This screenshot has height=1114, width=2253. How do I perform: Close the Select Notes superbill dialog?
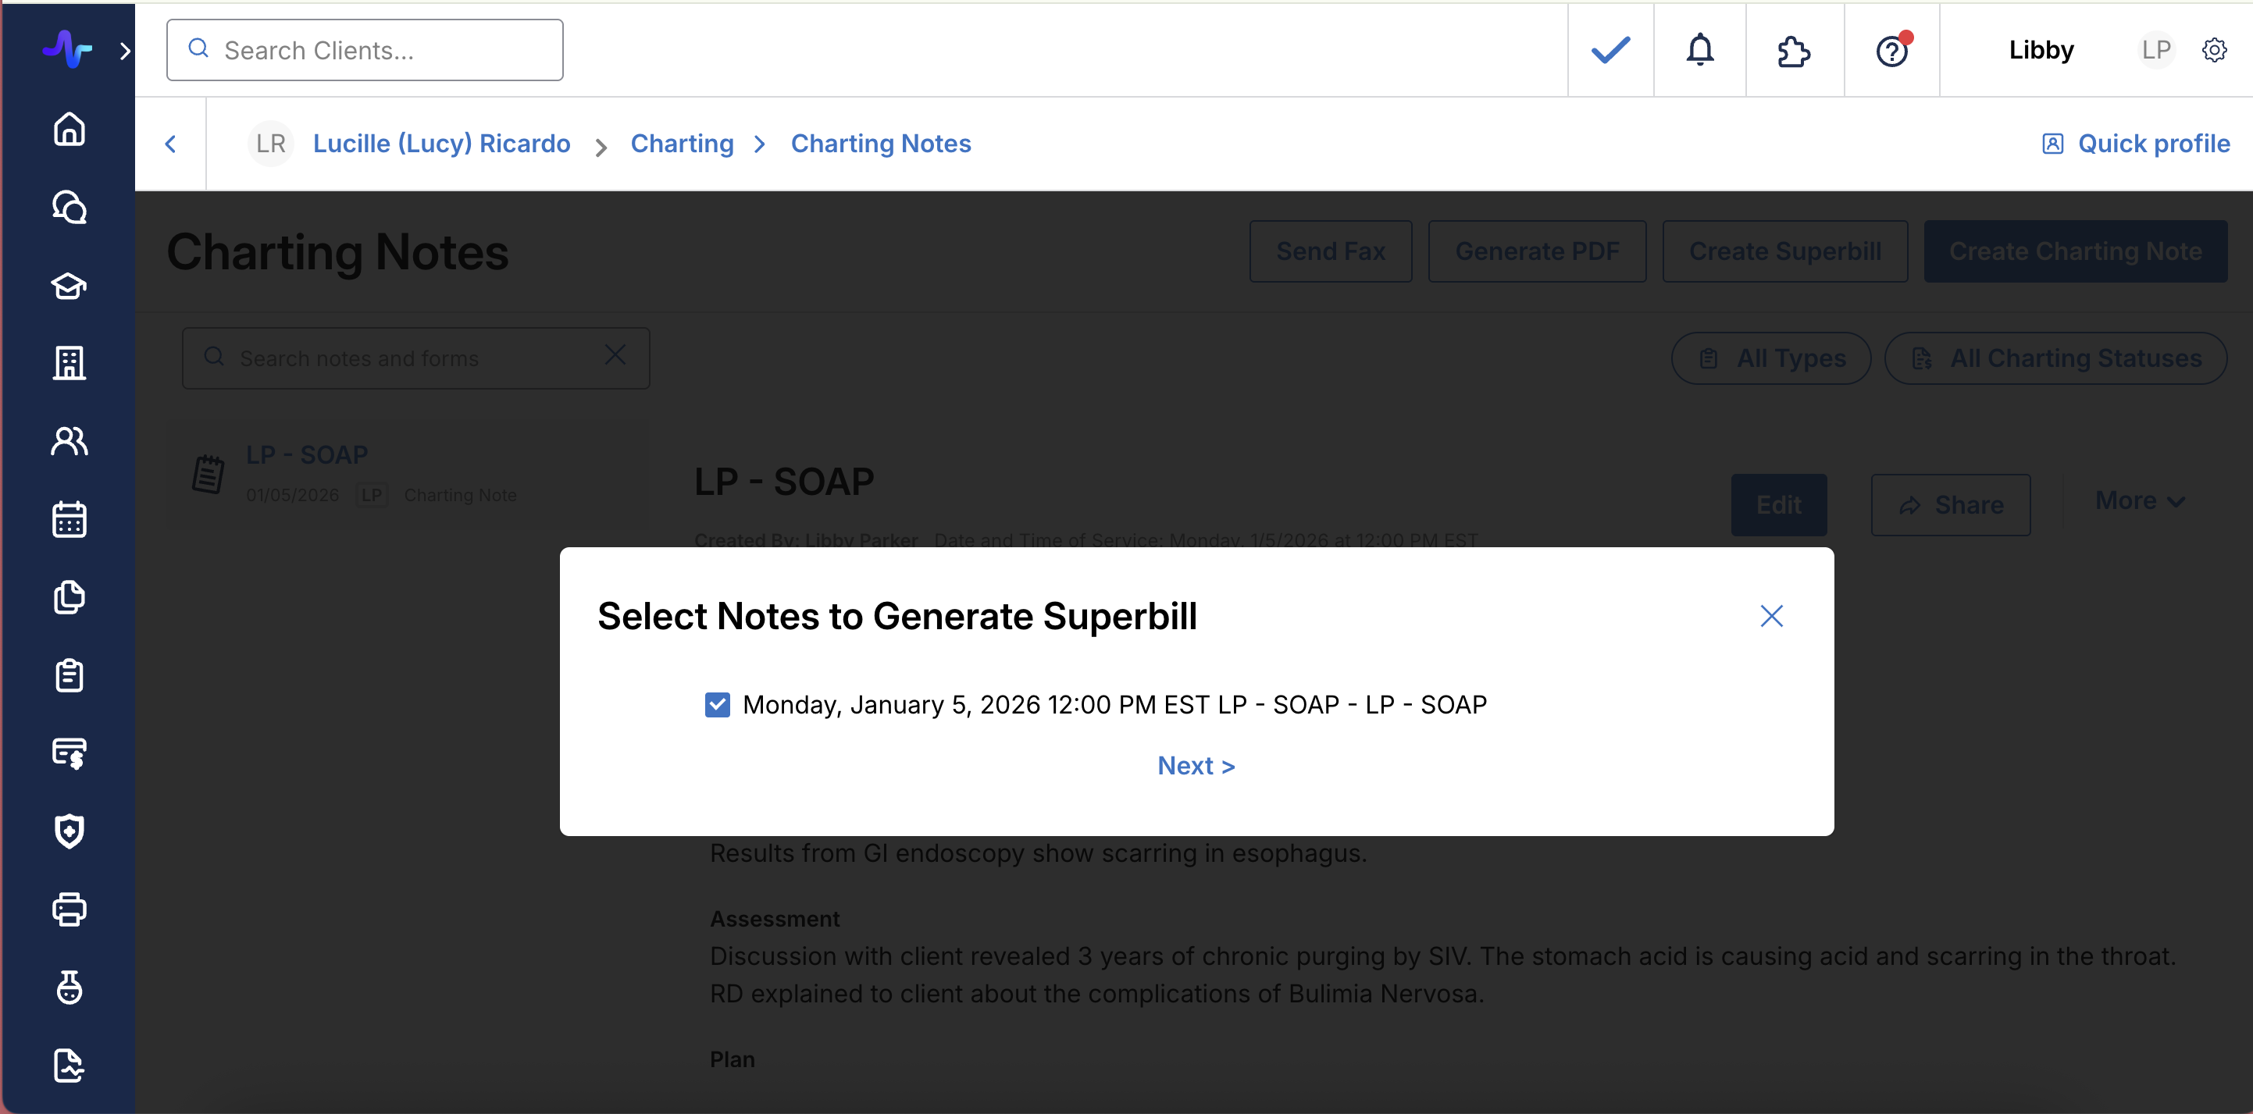(1771, 617)
